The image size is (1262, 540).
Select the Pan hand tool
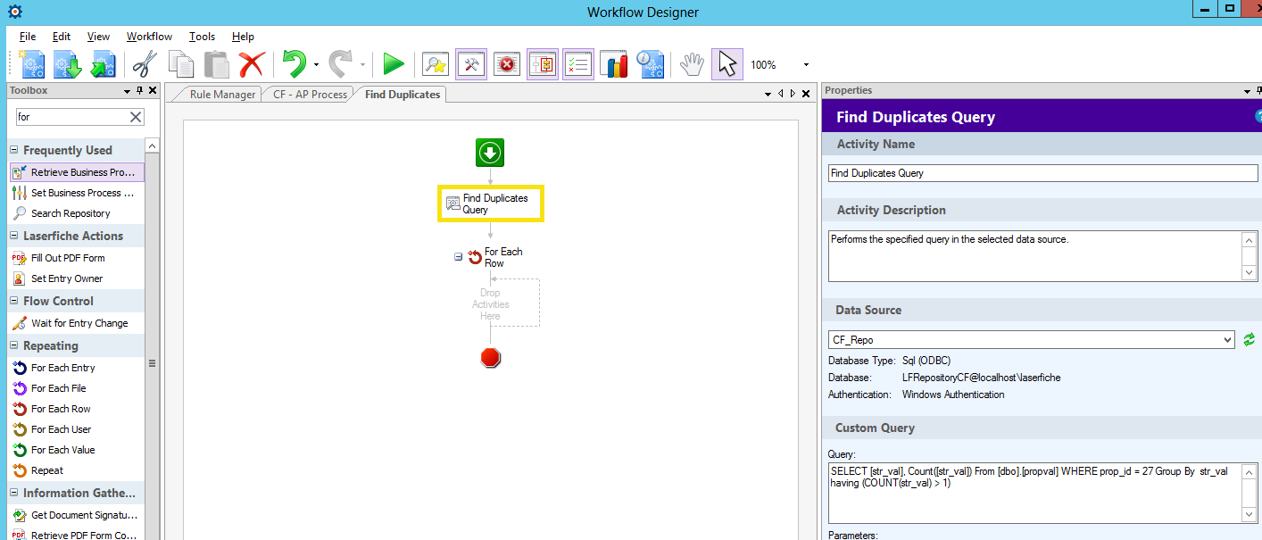tap(692, 64)
